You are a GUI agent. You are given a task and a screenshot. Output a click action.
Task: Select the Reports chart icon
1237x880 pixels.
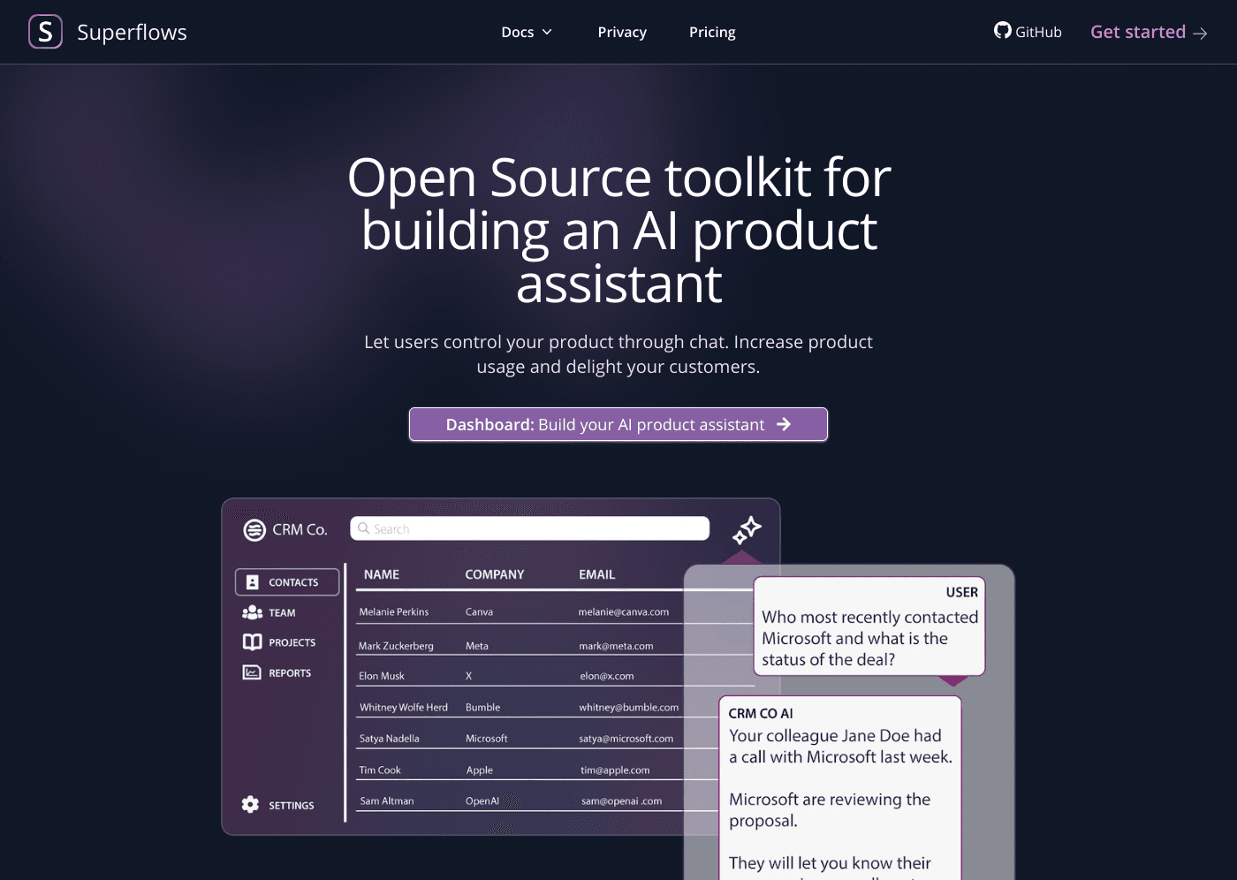pos(252,672)
